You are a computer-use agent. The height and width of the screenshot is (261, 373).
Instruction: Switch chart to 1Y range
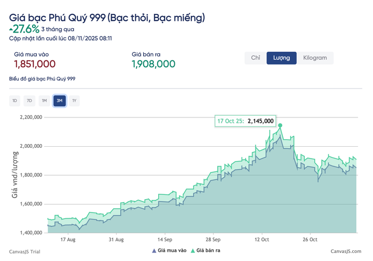[74, 100]
